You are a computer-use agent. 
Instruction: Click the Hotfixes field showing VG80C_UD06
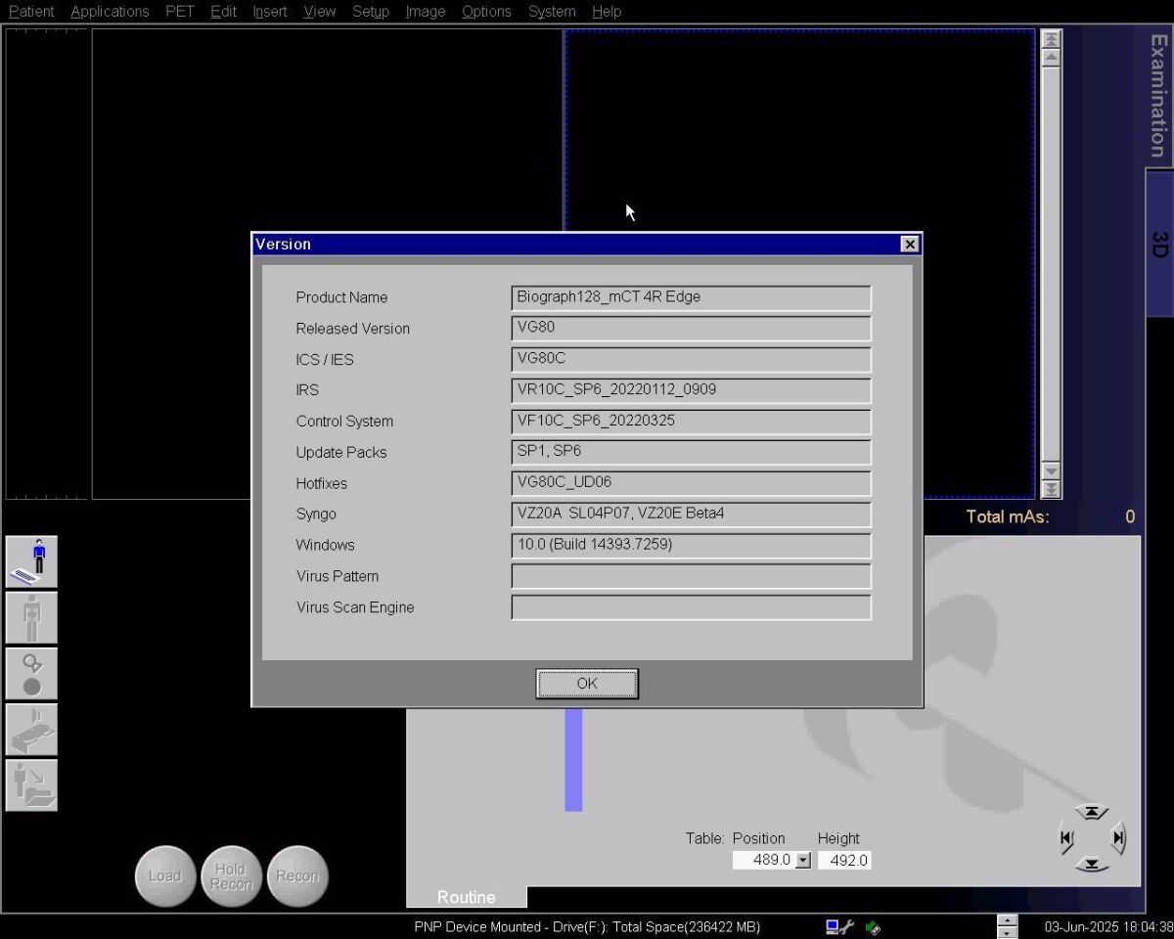tap(691, 483)
